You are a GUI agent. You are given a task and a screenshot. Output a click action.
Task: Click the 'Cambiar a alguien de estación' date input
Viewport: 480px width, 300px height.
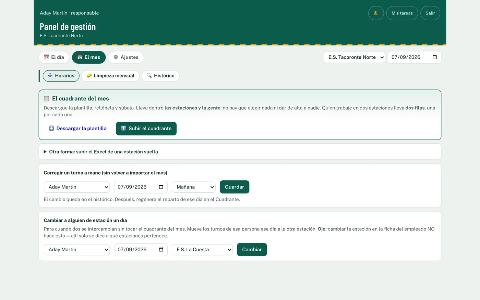(x=141, y=250)
